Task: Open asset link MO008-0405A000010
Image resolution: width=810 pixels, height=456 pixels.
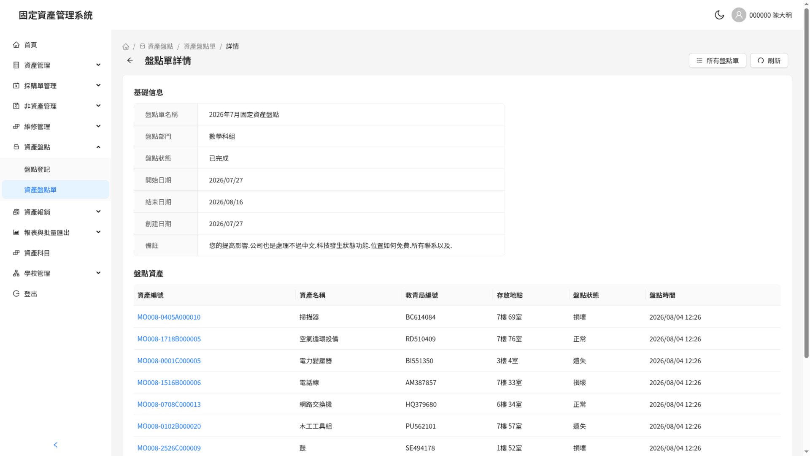Action: [169, 317]
